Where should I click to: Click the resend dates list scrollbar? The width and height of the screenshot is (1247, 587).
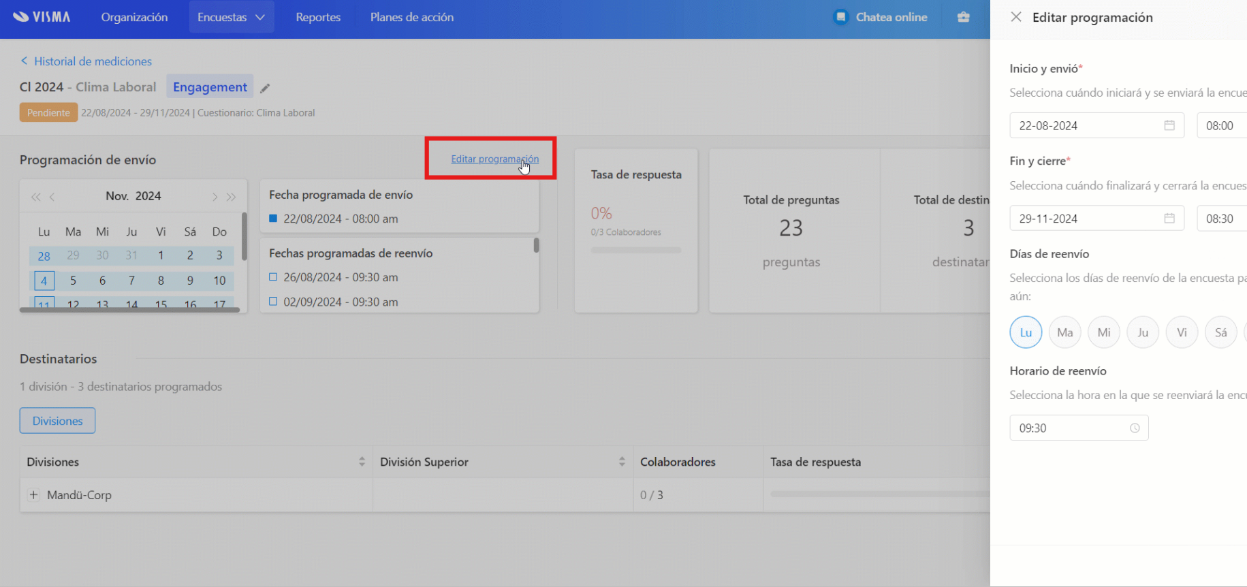point(536,245)
